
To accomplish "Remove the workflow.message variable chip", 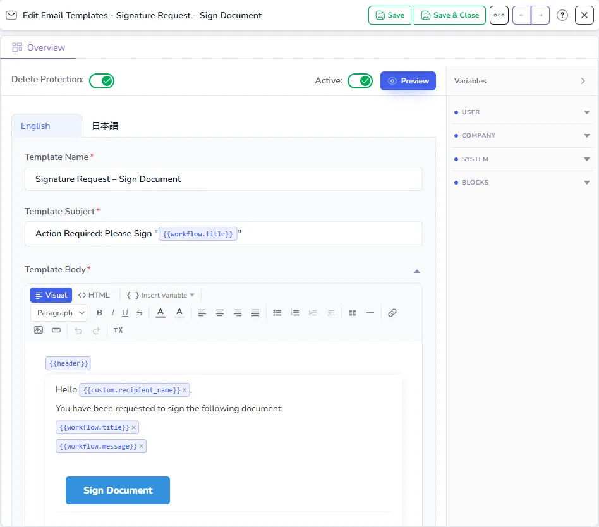I will [x=142, y=446].
